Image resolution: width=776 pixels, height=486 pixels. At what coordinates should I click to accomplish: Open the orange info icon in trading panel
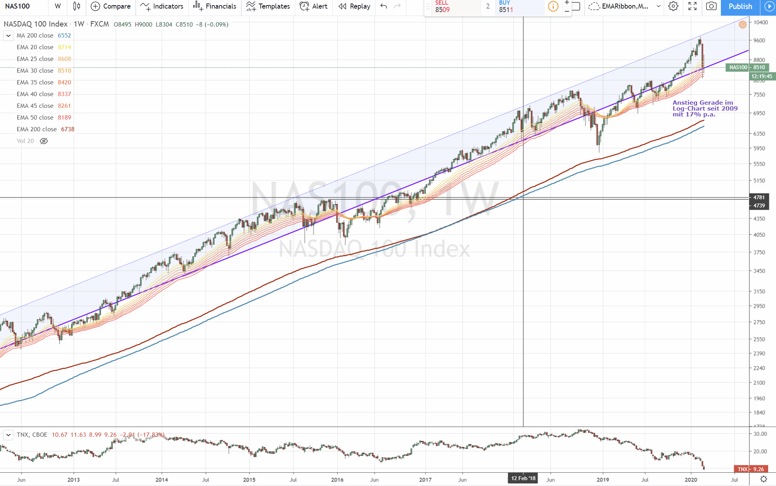[x=553, y=6]
